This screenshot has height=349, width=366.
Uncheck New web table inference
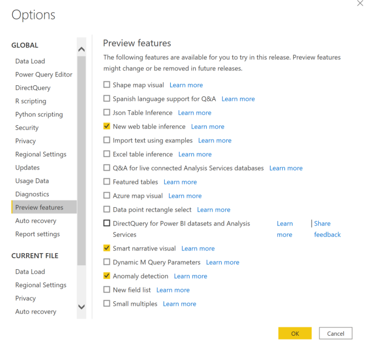click(107, 127)
